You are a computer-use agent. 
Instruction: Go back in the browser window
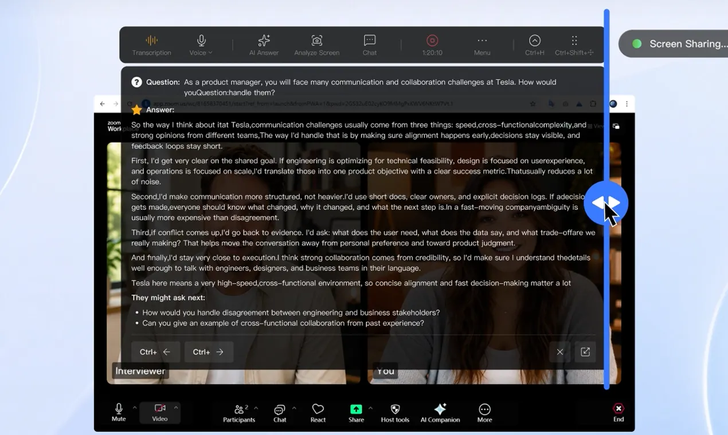point(102,104)
